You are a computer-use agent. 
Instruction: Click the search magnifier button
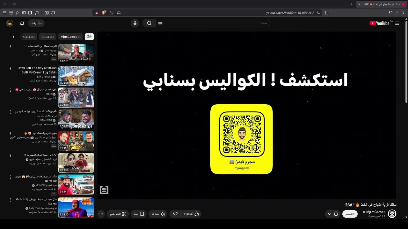149,23
